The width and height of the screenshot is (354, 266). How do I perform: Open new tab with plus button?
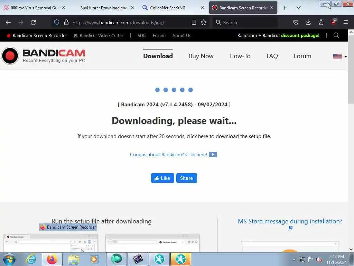coord(285,8)
